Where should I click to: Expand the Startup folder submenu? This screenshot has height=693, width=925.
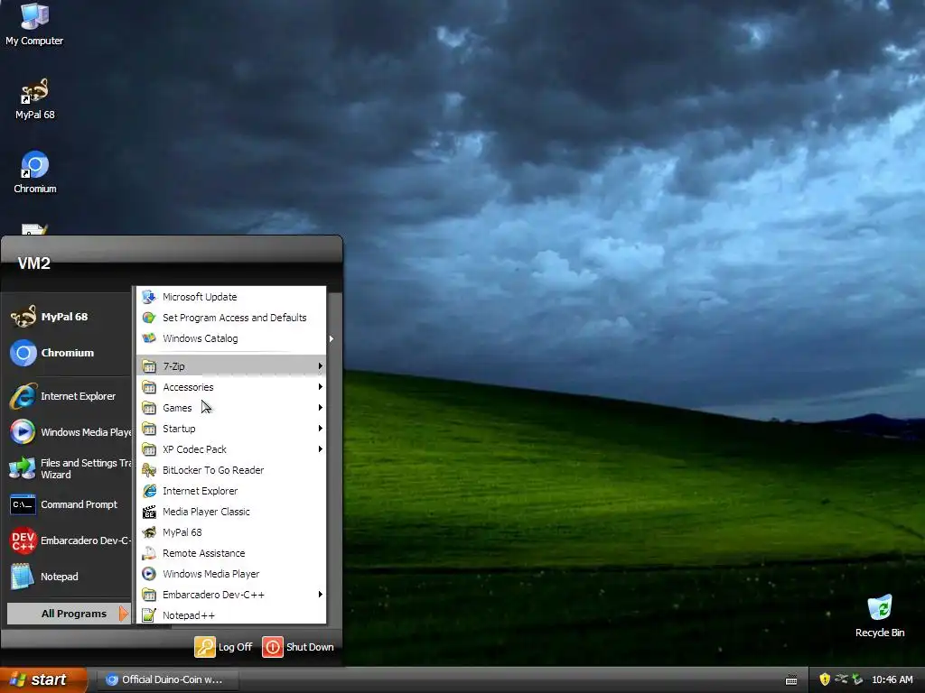231,429
